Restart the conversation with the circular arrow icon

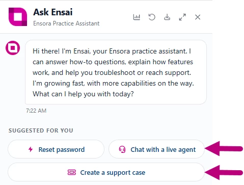click(152, 17)
